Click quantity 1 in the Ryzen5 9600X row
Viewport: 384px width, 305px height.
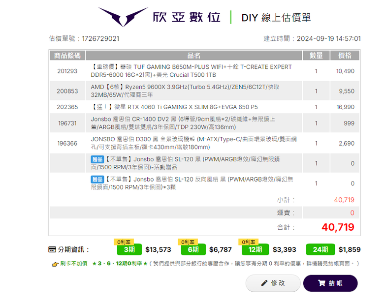point(316,91)
